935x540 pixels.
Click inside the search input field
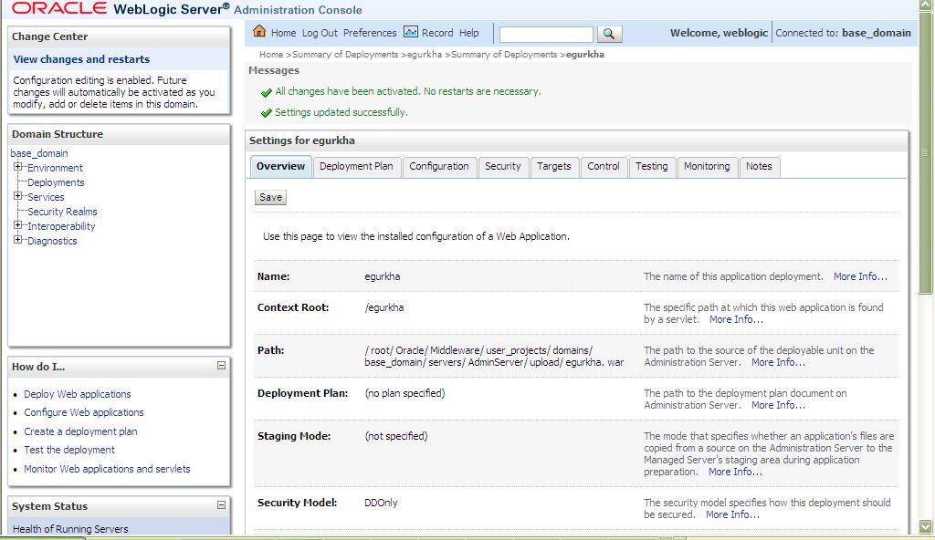pyautogui.click(x=546, y=35)
